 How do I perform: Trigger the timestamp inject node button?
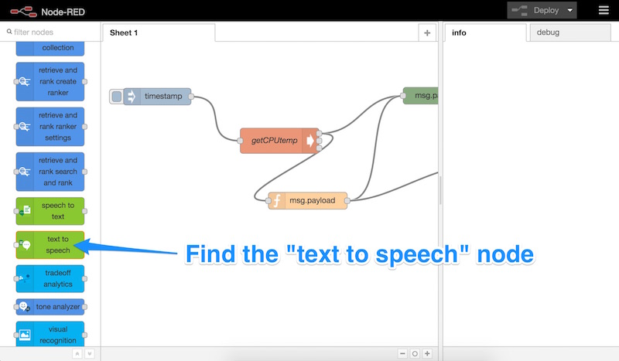[x=117, y=97]
